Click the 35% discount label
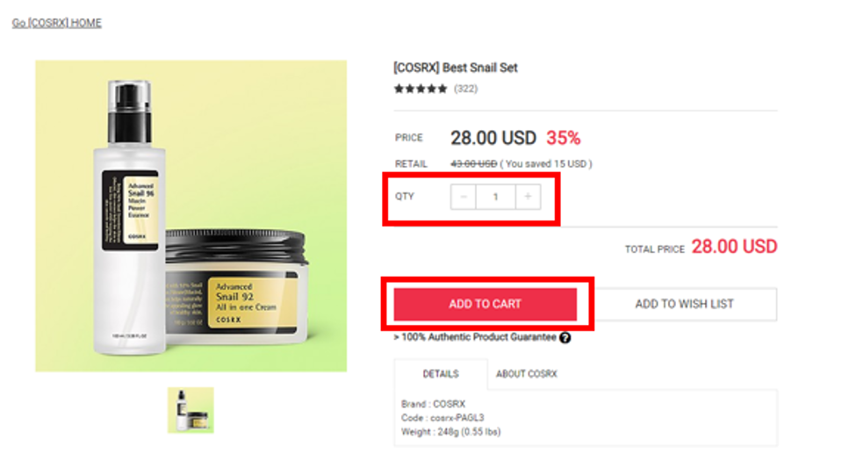The width and height of the screenshot is (856, 469). click(564, 138)
